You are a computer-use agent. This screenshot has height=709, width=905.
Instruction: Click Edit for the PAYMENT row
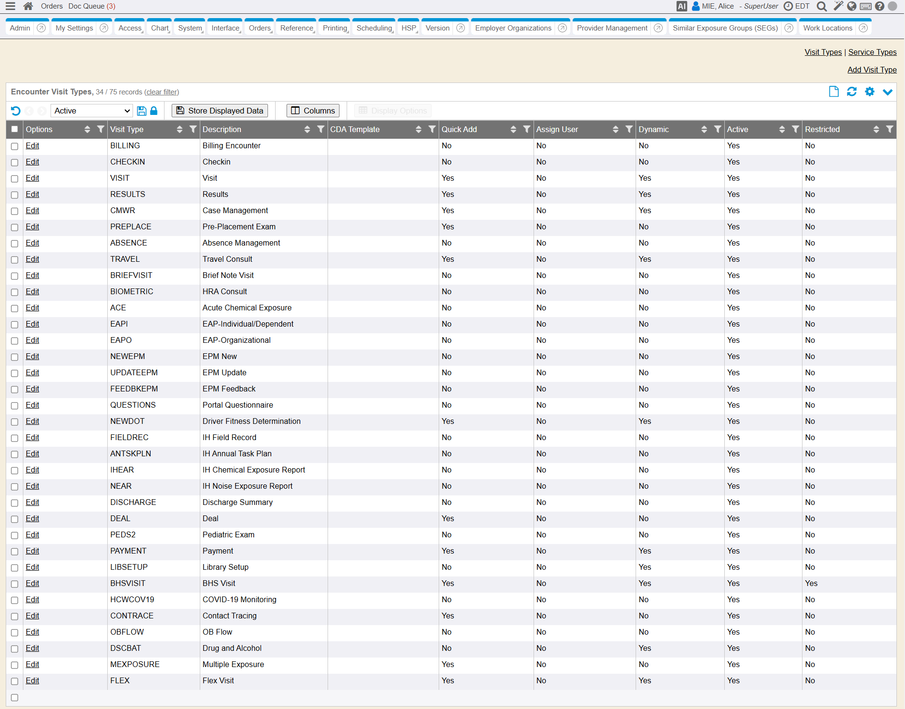click(32, 551)
